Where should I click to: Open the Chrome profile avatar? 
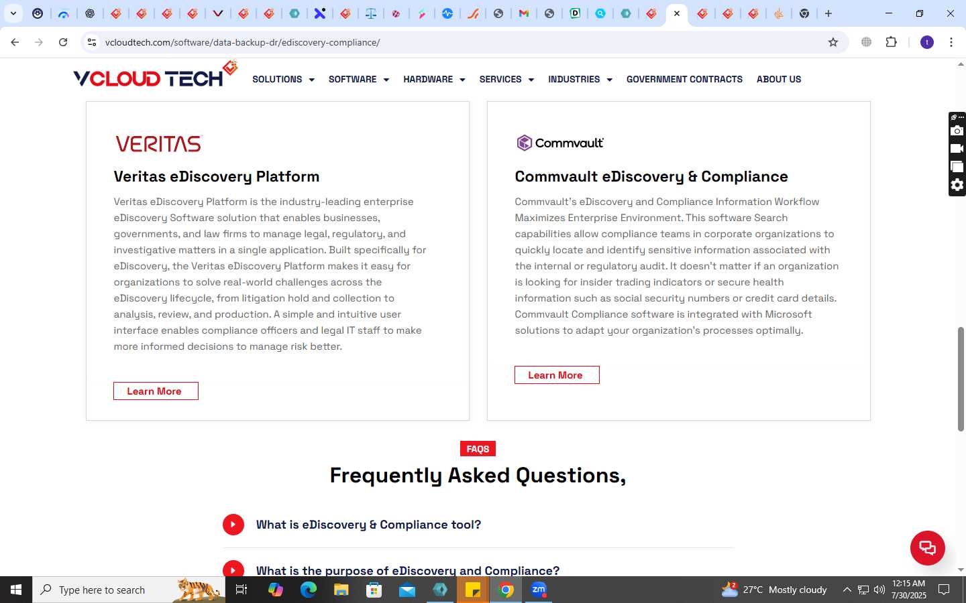coord(927,42)
